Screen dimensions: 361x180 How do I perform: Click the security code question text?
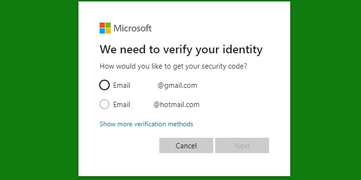coord(173,66)
